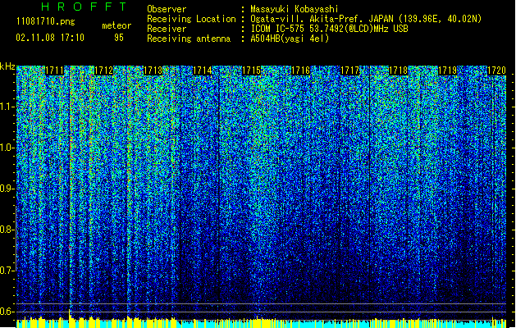Viewport: 516px width, 328px height.
Task: Click the 1718 time marker
Action: click(x=399, y=71)
